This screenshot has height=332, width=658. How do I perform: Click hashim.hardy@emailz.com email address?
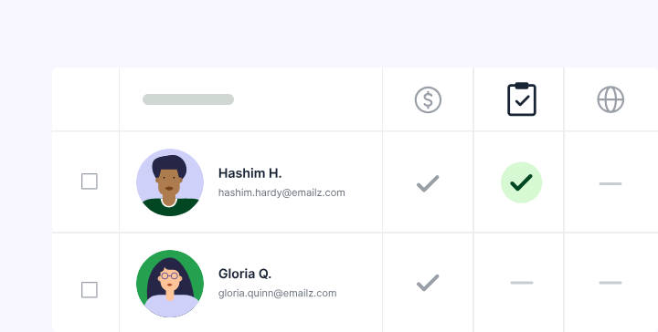pos(281,192)
